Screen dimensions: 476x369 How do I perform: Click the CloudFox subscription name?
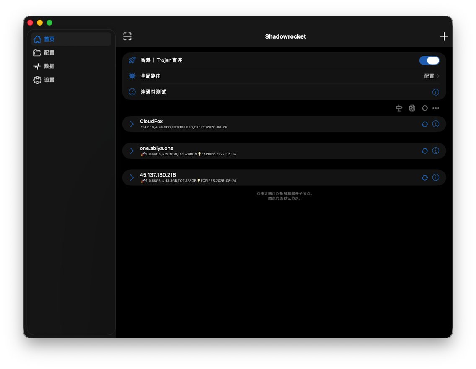[151, 121]
